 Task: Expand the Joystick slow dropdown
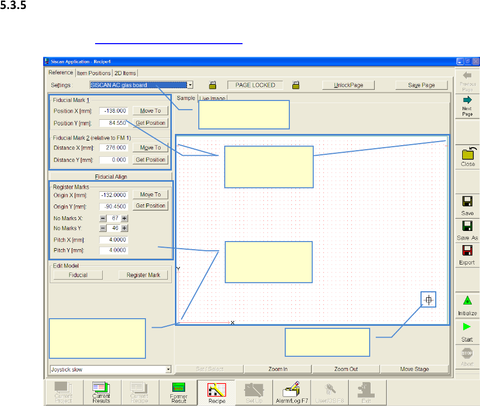pyautogui.click(x=168, y=369)
